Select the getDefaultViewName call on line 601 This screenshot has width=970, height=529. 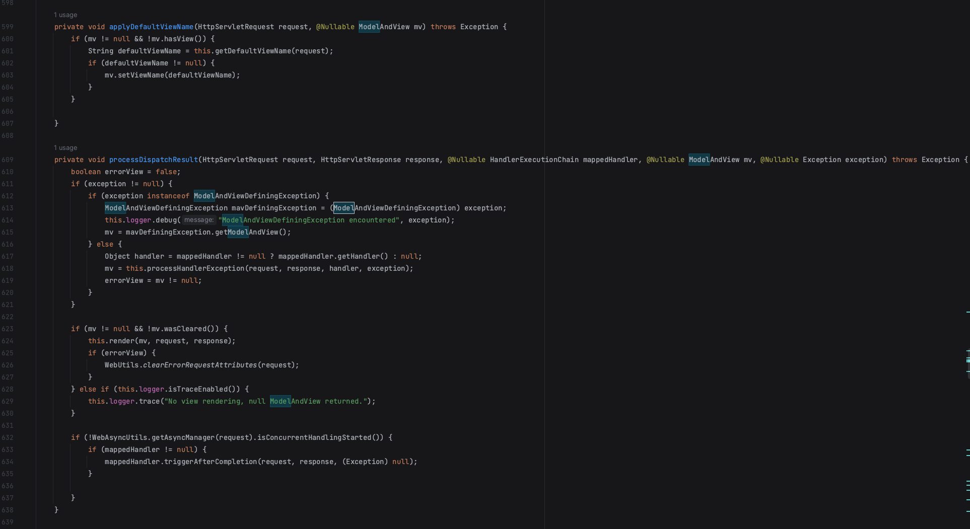[253, 51]
